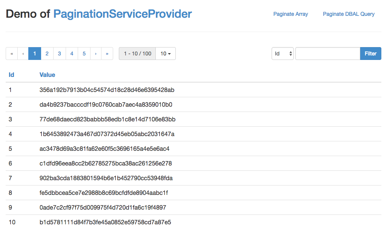Open the Id filter field selector
Viewport: 387px width, 239px height.
click(283, 54)
